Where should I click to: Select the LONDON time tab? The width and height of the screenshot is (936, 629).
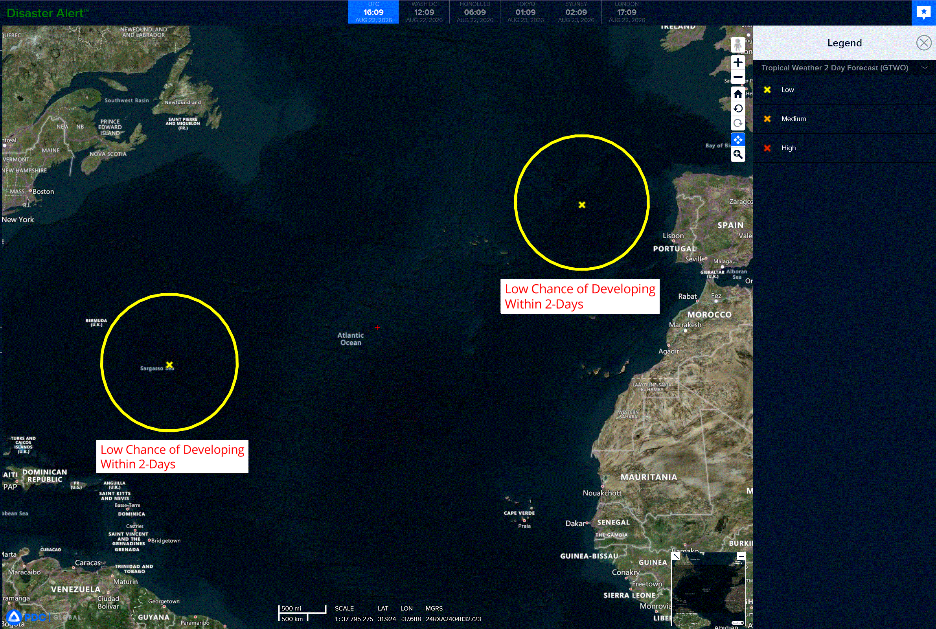(x=626, y=12)
